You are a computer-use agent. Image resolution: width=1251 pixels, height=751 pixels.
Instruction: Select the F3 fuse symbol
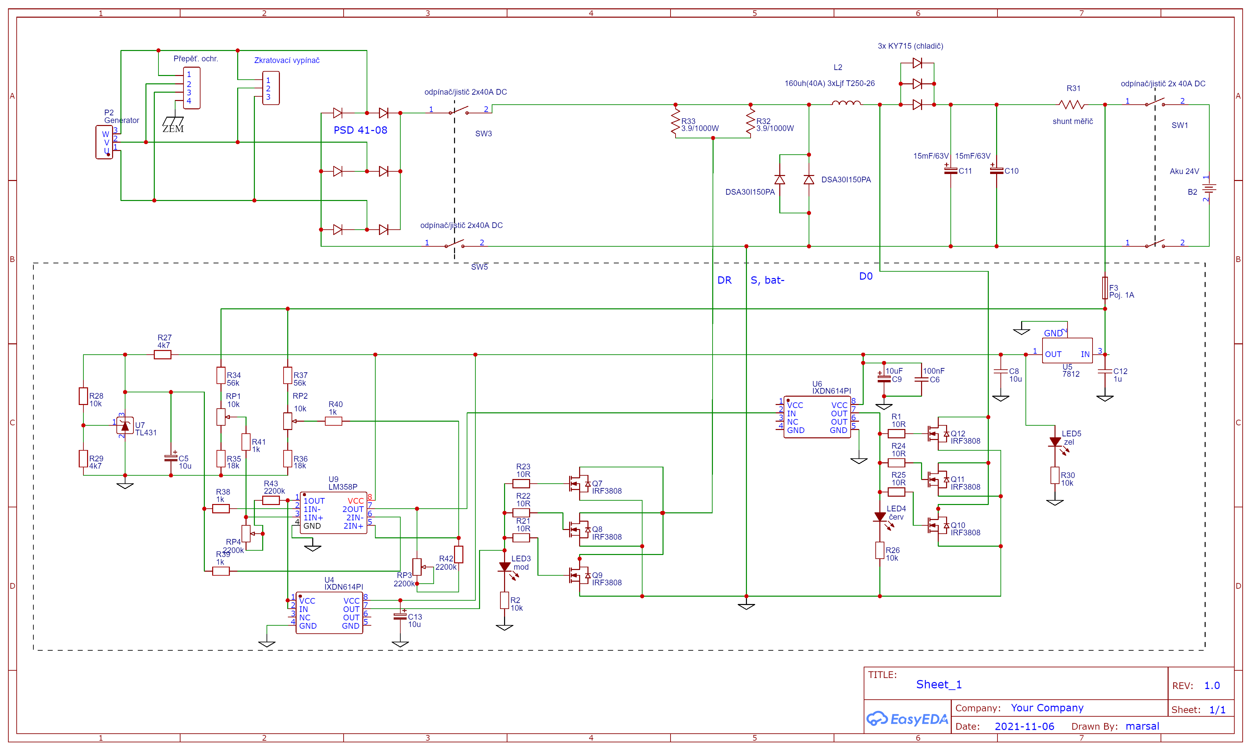tap(1105, 288)
